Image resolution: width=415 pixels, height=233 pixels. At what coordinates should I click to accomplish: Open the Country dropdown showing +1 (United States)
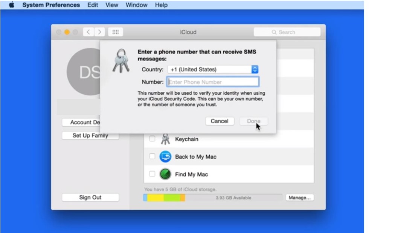click(x=213, y=70)
